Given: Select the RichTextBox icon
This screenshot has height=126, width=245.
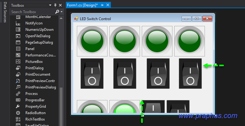Looking at the screenshot, I should (18, 119).
